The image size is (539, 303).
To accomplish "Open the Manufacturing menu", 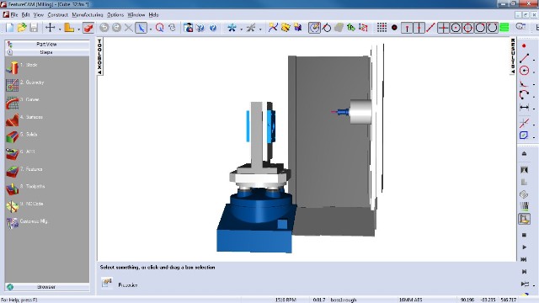I will point(88,15).
